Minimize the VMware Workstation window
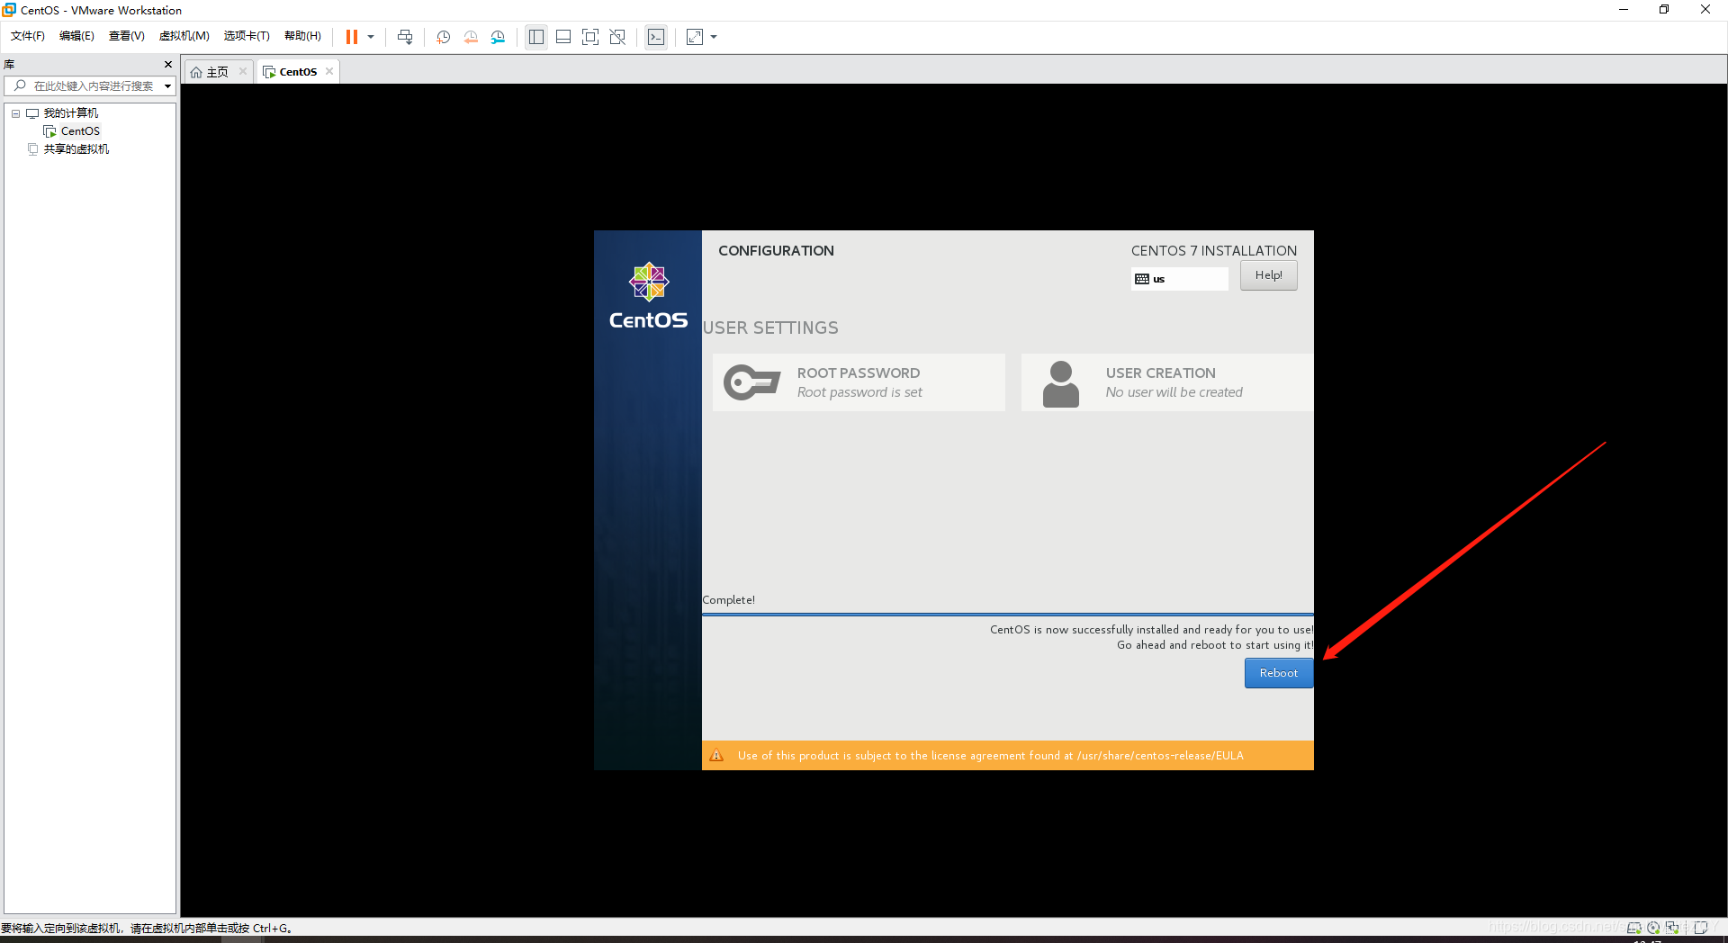 [1624, 10]
